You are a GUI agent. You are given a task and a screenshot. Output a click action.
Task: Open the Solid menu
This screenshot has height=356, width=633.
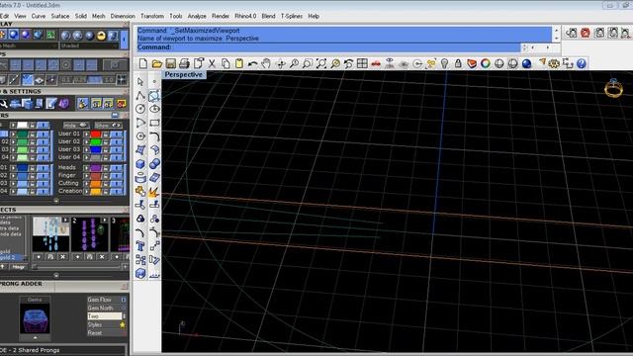pos(81,16)
